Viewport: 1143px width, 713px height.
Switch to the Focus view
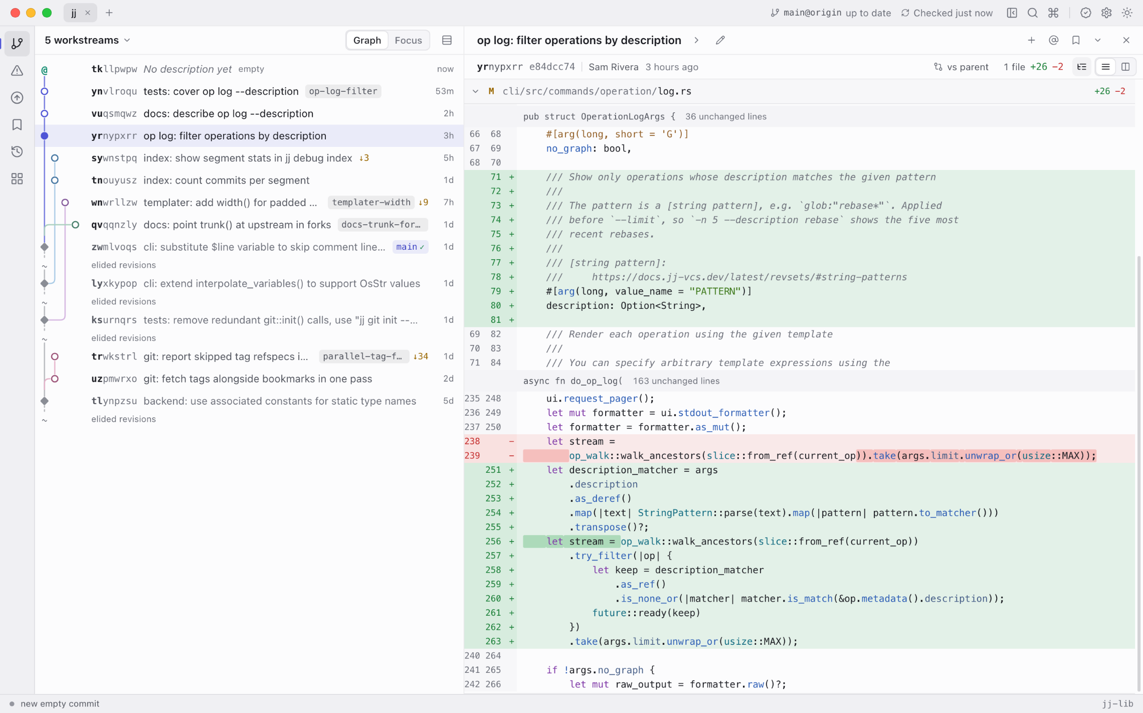(408, 40)
